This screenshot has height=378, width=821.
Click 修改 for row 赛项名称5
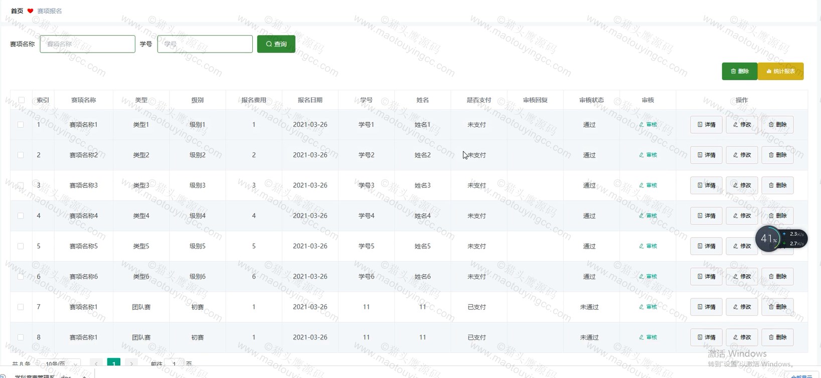[x=742, y=246]
